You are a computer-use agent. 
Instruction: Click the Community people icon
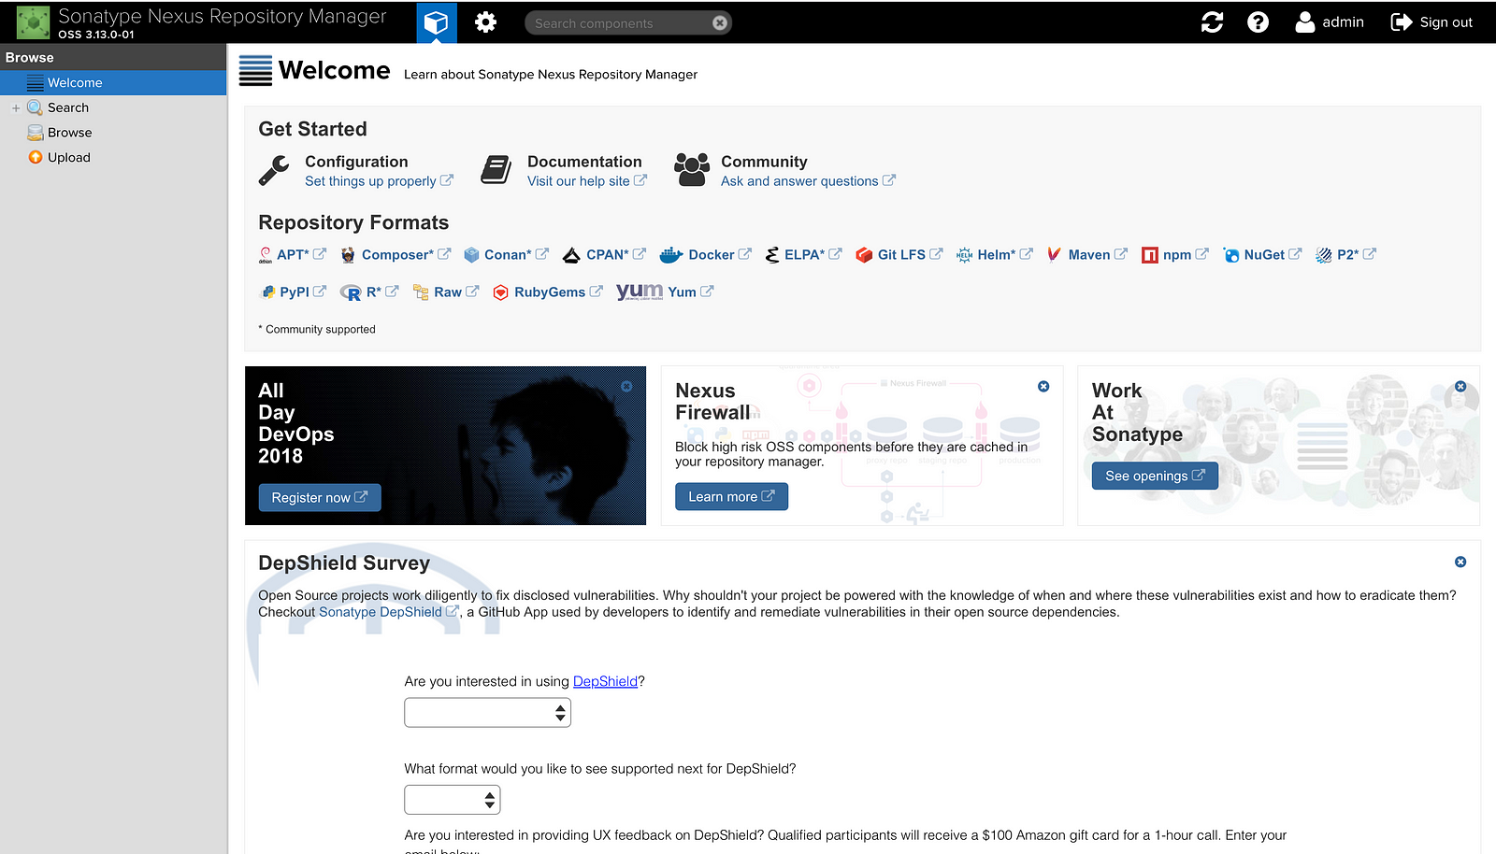[x=692, y=170]
